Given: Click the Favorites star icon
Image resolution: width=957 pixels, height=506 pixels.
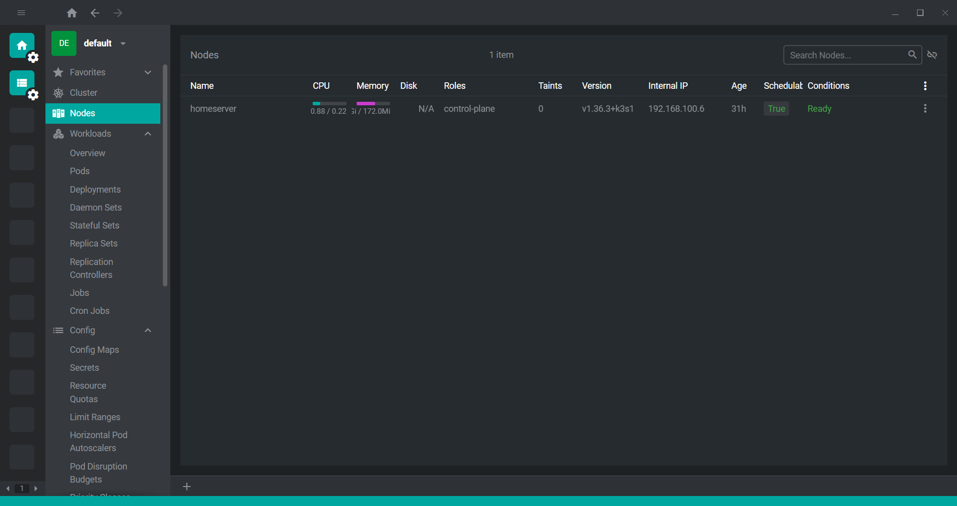Looking at the screenshot, I should click(x=58, y=72).
